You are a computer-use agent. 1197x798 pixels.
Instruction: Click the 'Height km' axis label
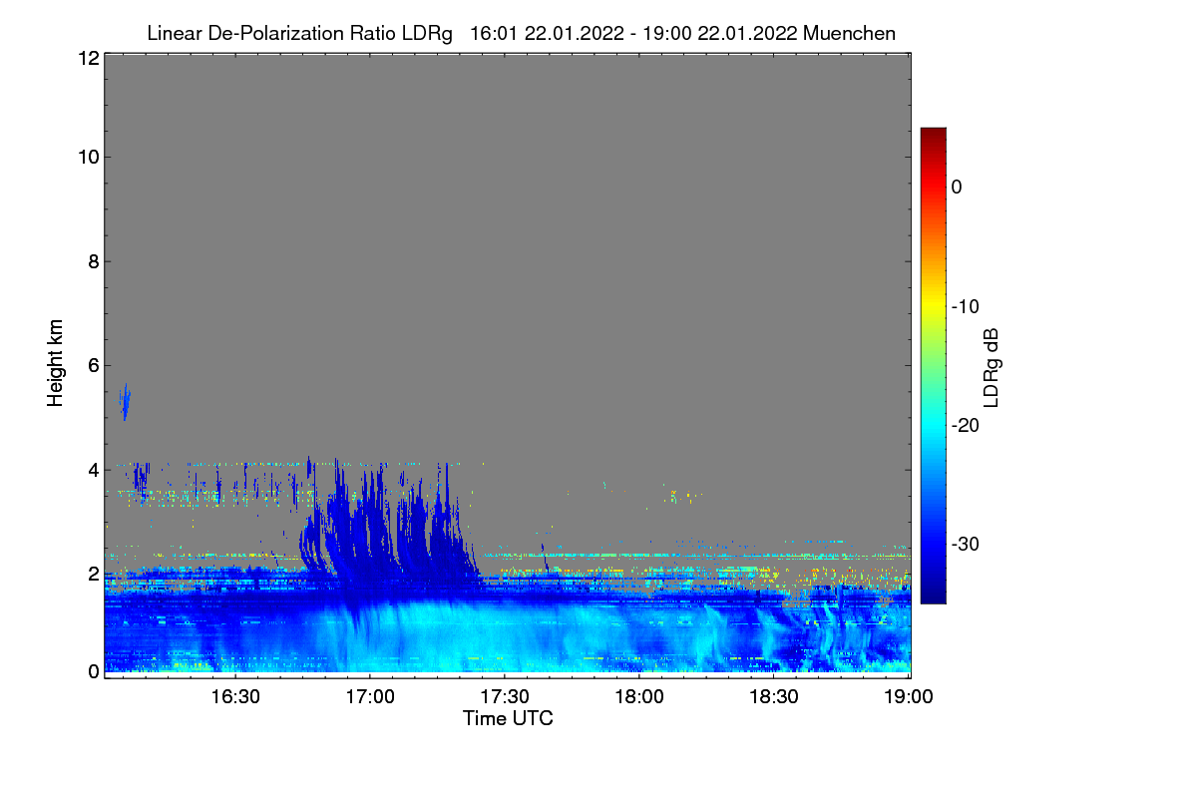(55, 363)
